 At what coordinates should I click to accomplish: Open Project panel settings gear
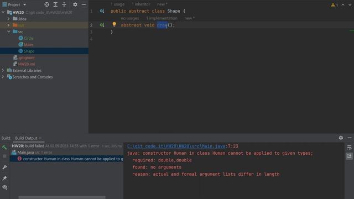tap(75, 4)
